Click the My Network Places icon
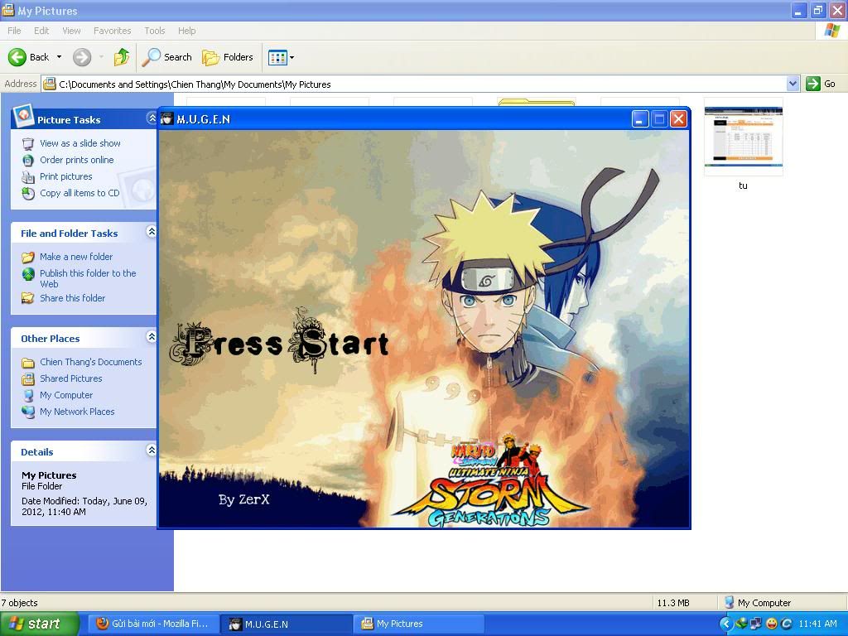Viewport: 848px width, 636px height. point(28,412)
